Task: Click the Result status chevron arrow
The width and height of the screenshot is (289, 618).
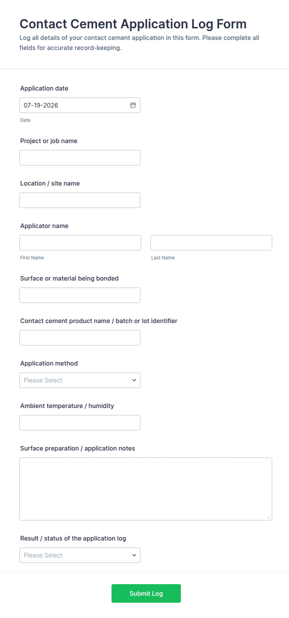Action: click(134, 555)
